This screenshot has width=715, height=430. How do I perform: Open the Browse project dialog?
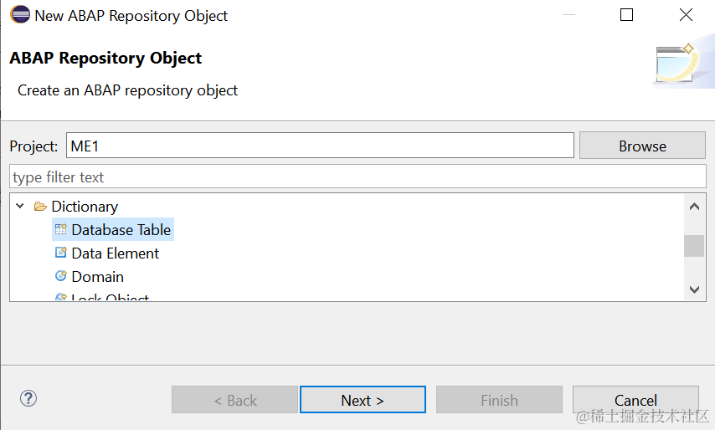click(x=642, y=146)
